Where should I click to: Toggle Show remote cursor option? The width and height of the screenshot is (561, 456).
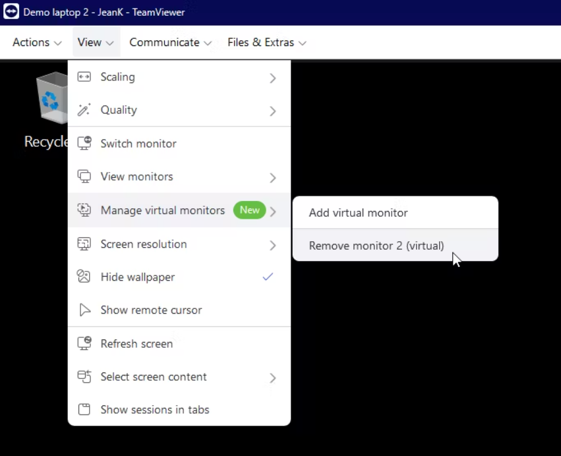click(151, 310)
